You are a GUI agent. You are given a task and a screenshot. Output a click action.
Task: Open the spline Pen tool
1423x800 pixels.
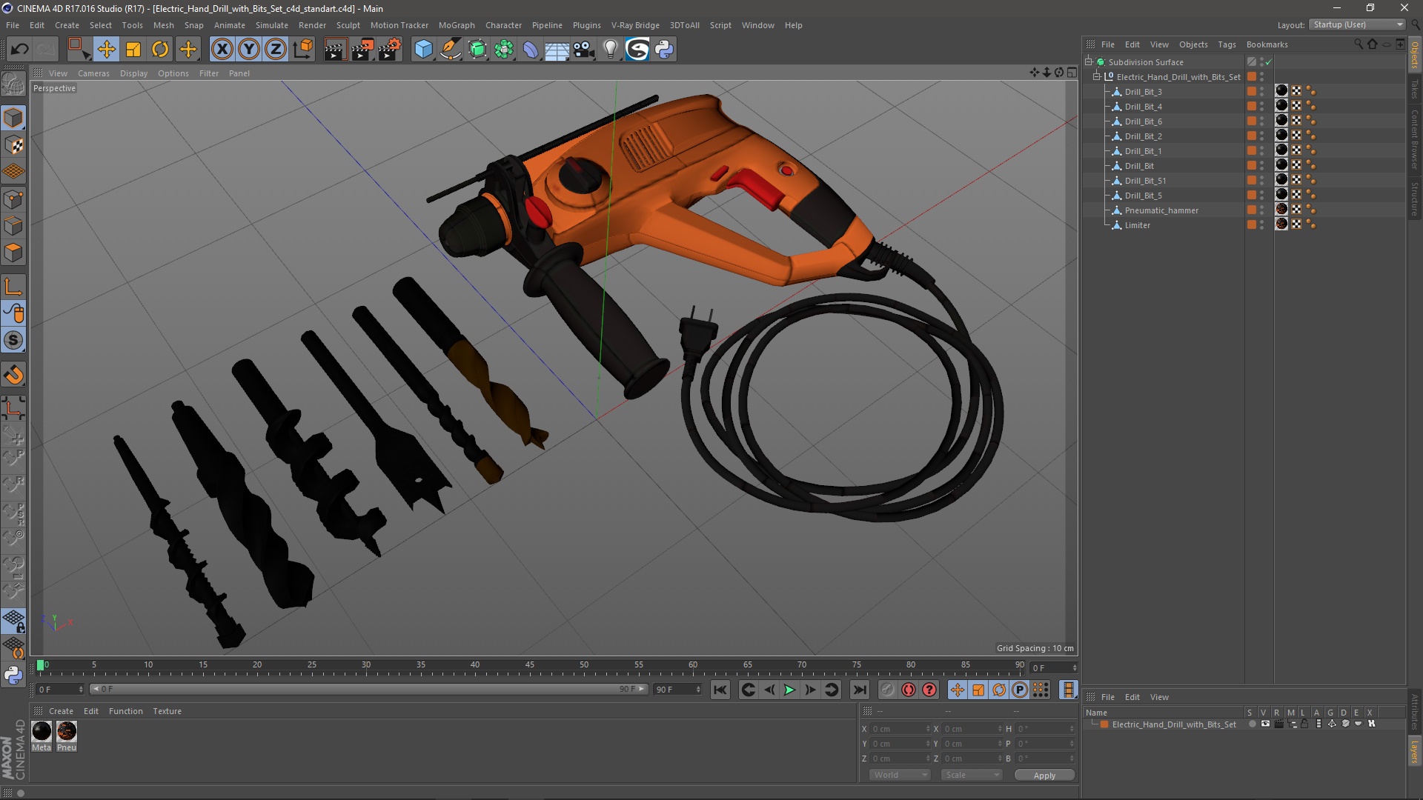[450, 50]
